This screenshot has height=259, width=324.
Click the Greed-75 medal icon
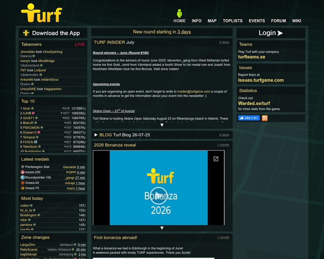coord(22,188)
